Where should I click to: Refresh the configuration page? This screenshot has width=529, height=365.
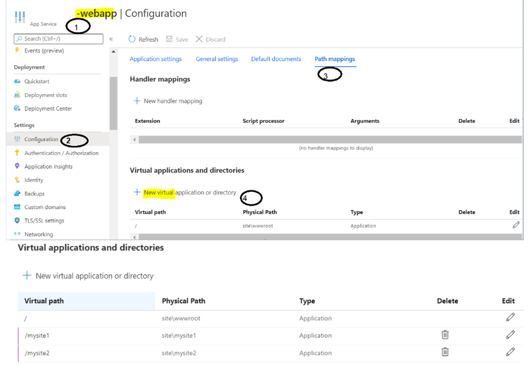click(x=143, y=39)
